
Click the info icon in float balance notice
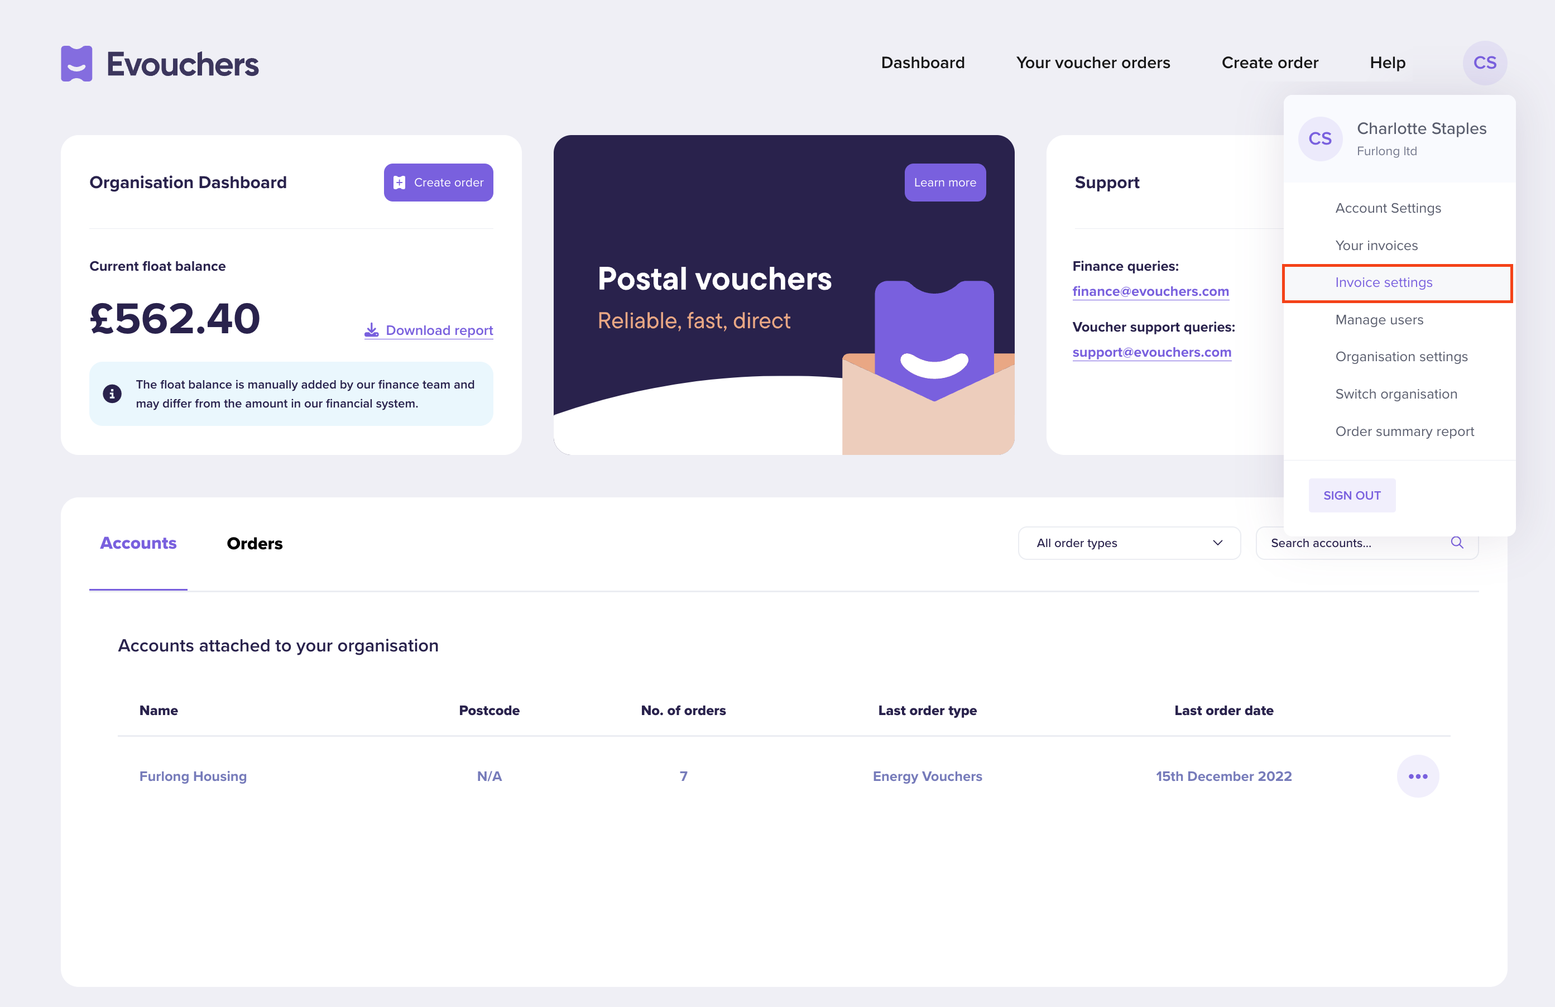point(112,394)
